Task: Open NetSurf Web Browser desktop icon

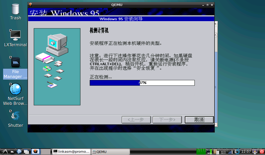Action: 15,94
